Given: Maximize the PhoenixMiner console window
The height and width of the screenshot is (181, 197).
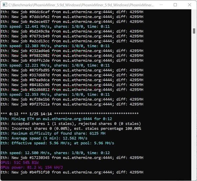Looking at the screenshot, I should click(x=175, y=5).
